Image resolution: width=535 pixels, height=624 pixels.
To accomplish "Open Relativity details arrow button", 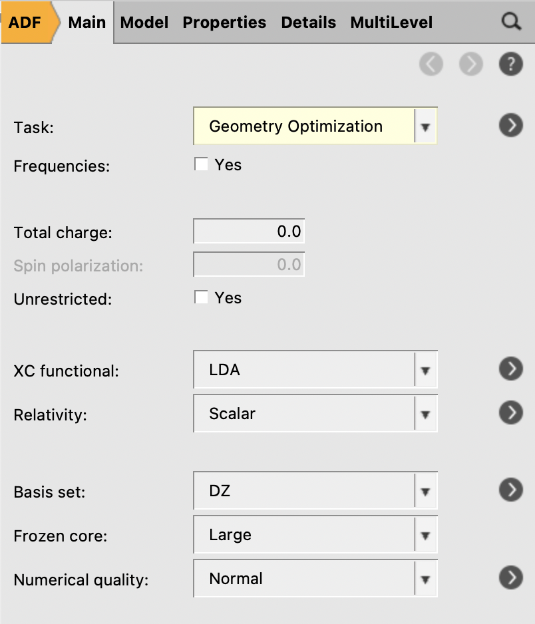I will pyautogui.click(x=510, y=413).
